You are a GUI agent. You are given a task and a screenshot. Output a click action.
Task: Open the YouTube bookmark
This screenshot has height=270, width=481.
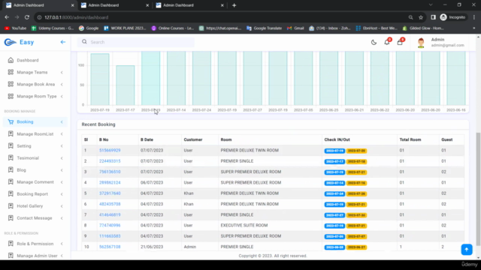(15, 28)
